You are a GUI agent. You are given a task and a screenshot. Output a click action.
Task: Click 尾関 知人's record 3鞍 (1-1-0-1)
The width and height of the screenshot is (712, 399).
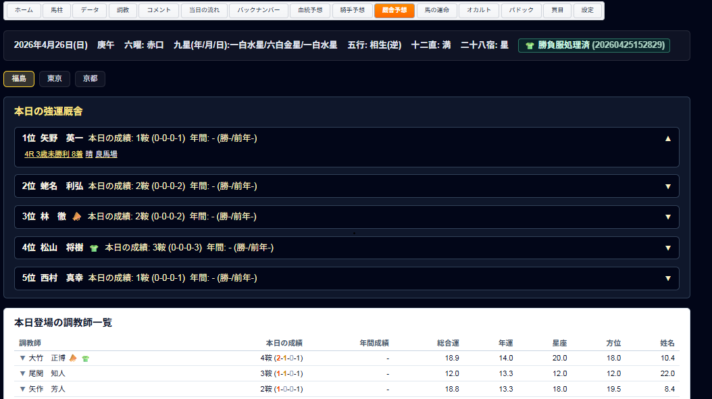(282, 373)
